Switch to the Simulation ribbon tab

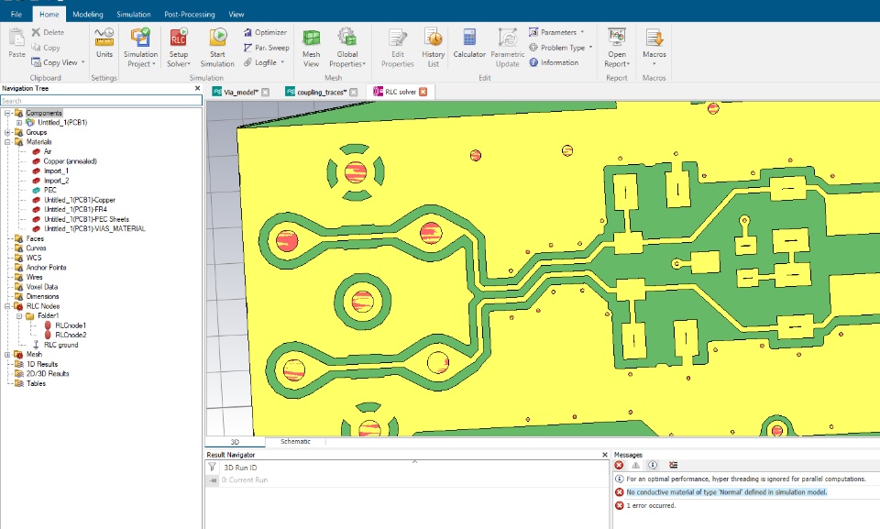pos(134,14)
